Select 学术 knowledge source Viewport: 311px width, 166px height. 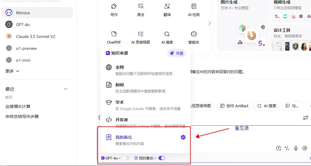pyautogui.click(x=145, y=105)
